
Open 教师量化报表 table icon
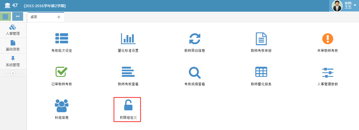261,72
